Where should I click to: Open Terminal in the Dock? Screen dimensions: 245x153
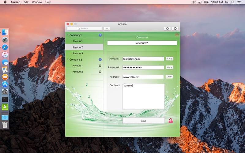(5, 99)
